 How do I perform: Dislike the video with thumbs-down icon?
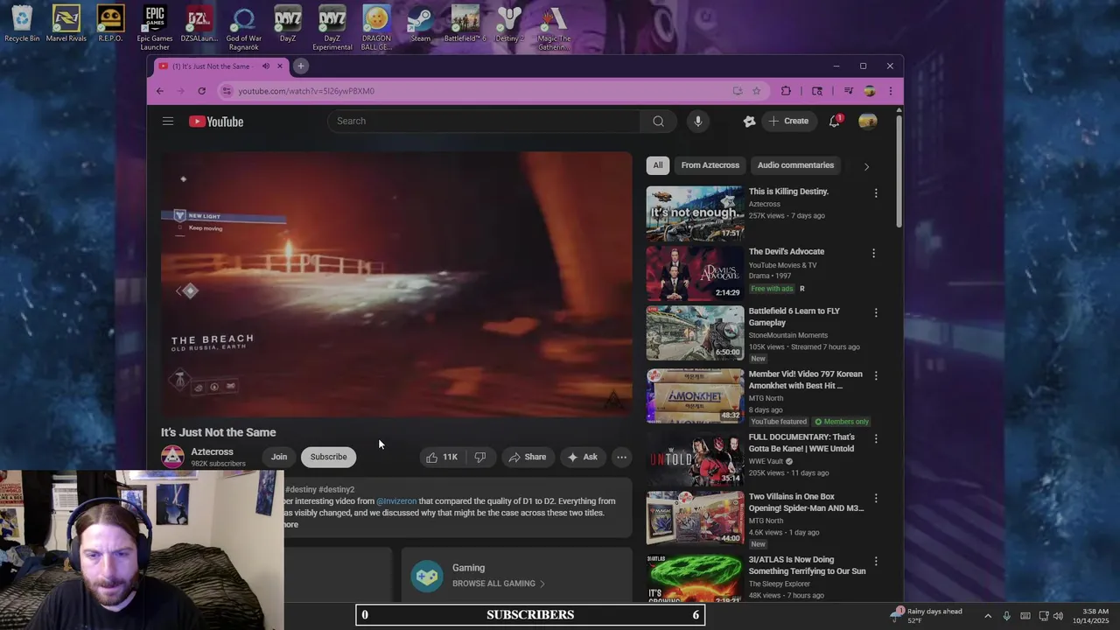pyautogui.click(x=480, y=457)
